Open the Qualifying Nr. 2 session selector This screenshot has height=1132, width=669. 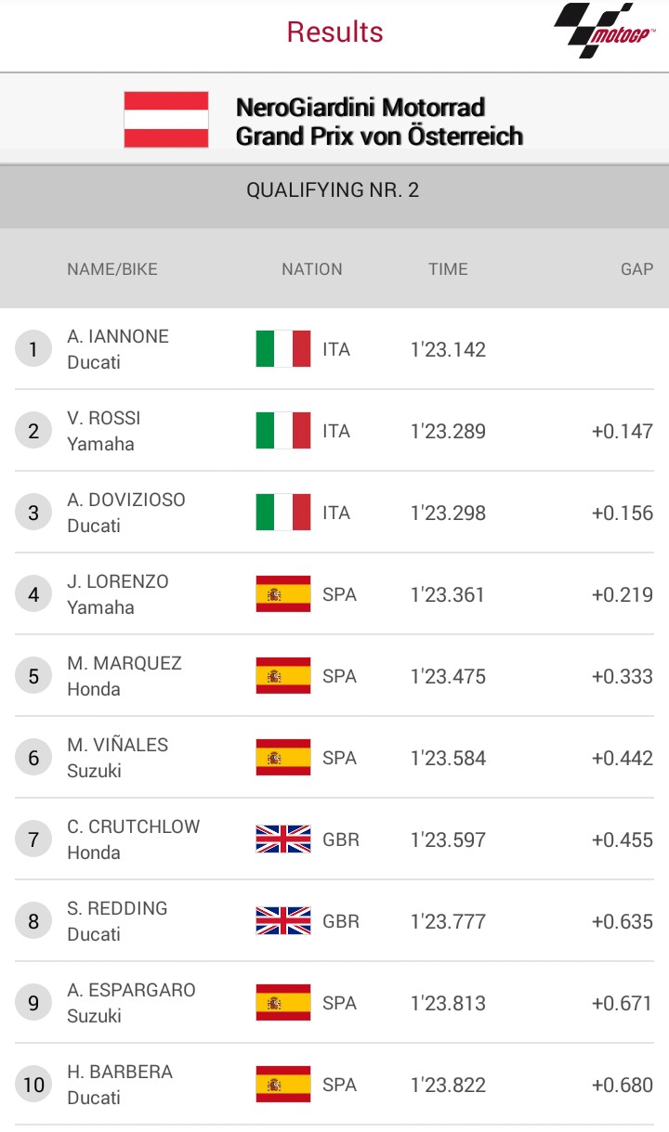pyautogui.click(x=333, y=190)
